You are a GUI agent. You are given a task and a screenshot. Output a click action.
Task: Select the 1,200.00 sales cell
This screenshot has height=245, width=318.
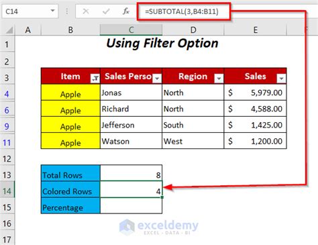pos(255,141)
